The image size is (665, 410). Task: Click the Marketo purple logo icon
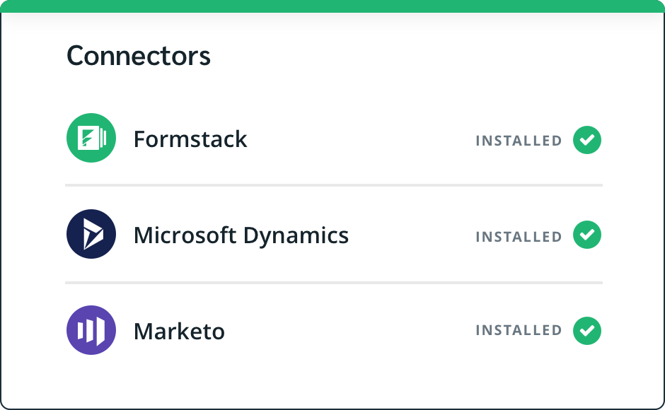click(x=91, y=330)
